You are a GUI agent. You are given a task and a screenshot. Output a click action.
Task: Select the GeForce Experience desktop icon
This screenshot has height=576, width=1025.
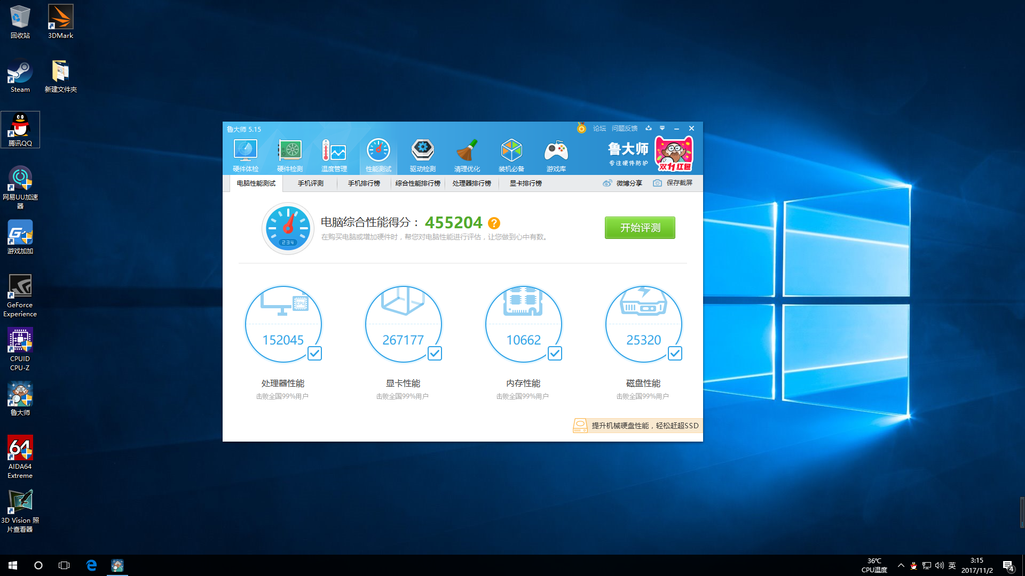[20, 295]
